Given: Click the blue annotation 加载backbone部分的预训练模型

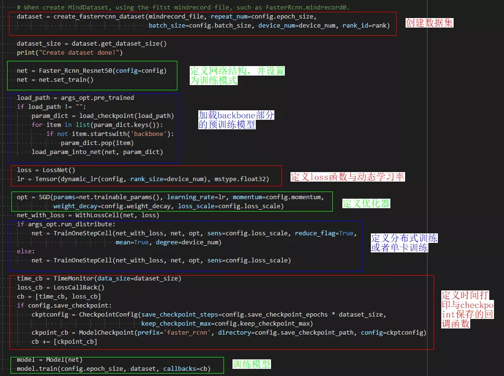Looking at the screenshot, I should (x=236, y=120).
